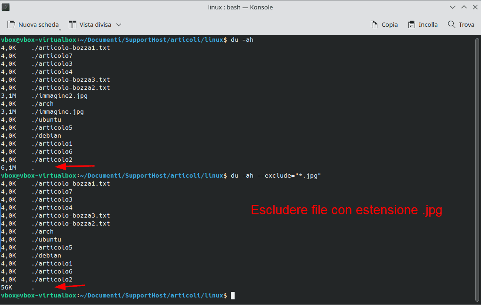Screen dimensions: 481x305
Task: Expand the Nuova scheda dropdown arrow
Action: (60, 29)
